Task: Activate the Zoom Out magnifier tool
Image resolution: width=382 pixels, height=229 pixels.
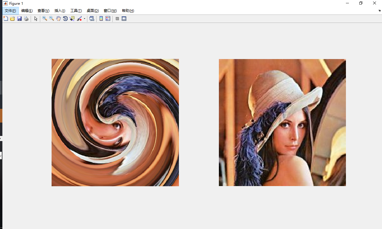Action: (x=52, y=18)
